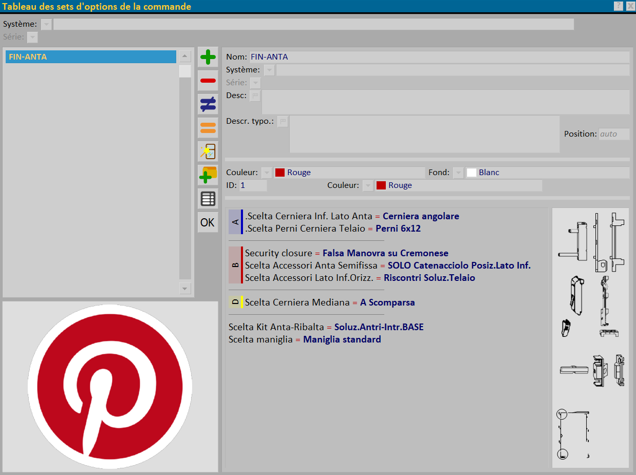The width and height of the screenshot is (636, 475).
Task: Click the frame diagram with circled corners
Action: 573,434
